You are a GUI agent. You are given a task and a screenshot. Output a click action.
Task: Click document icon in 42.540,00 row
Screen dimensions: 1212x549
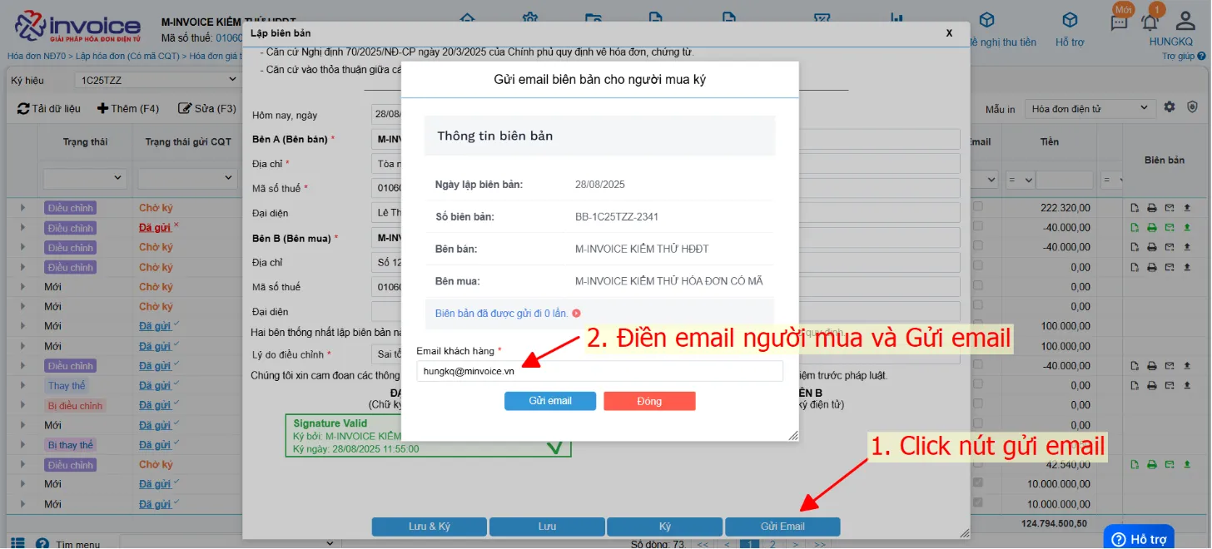(1134, 465)
